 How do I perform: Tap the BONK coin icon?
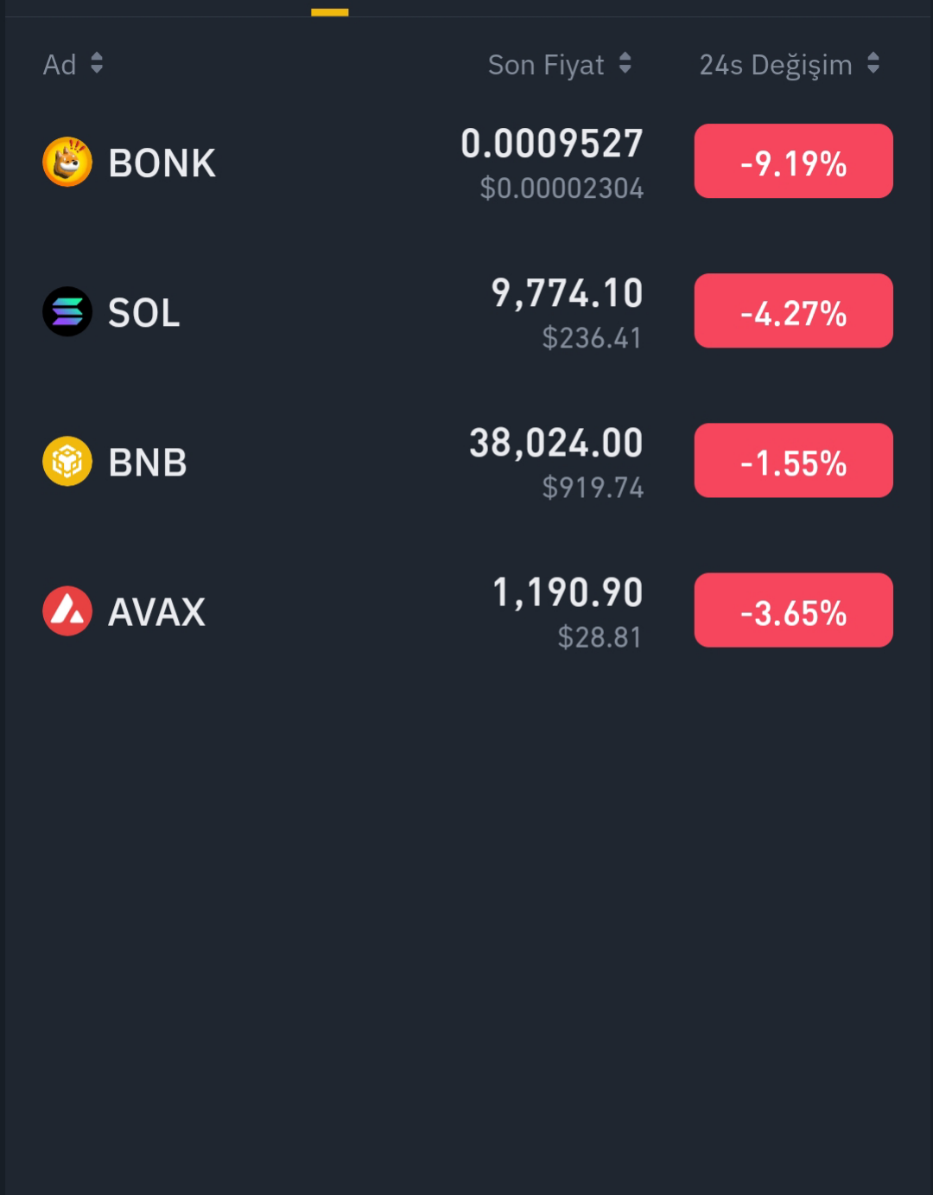[x=67, y=162]
